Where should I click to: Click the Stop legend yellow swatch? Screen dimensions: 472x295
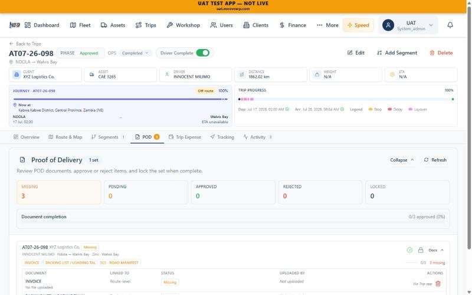pos(371,109)
